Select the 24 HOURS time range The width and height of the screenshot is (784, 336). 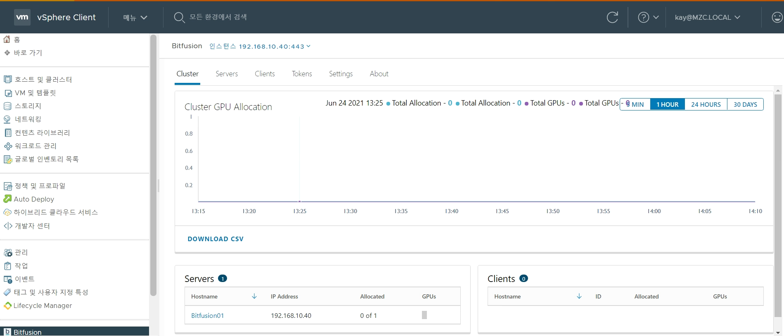coord(706,104)
